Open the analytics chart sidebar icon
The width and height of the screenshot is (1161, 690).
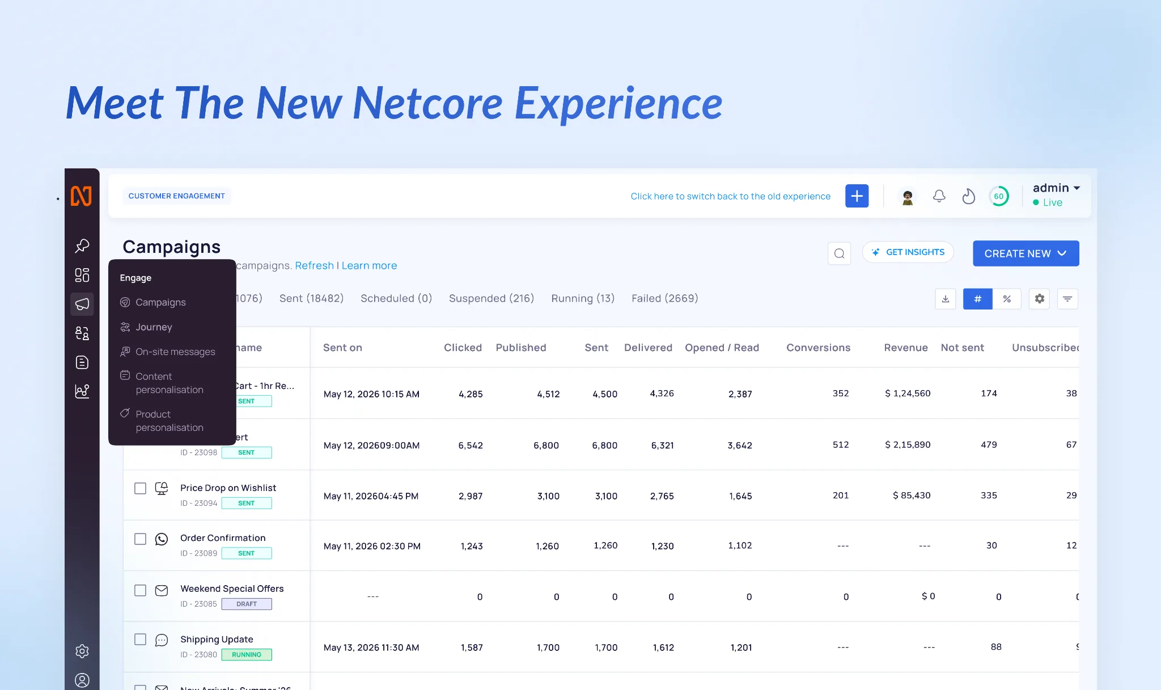(82, 391)
